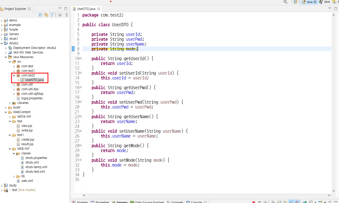Toggle Link with Editor arrows icon

[x=46, y=15]
